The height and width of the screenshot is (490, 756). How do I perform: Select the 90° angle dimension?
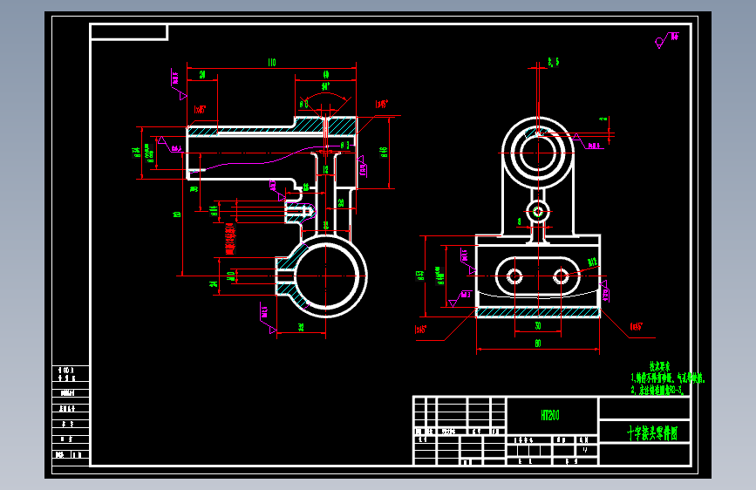[326, 87]
